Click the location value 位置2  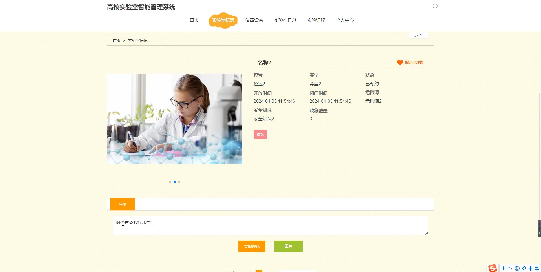[x=259, y=84]
